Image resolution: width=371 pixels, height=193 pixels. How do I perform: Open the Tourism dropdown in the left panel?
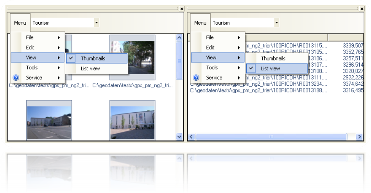pyautogui.click(x=97, y=23)
